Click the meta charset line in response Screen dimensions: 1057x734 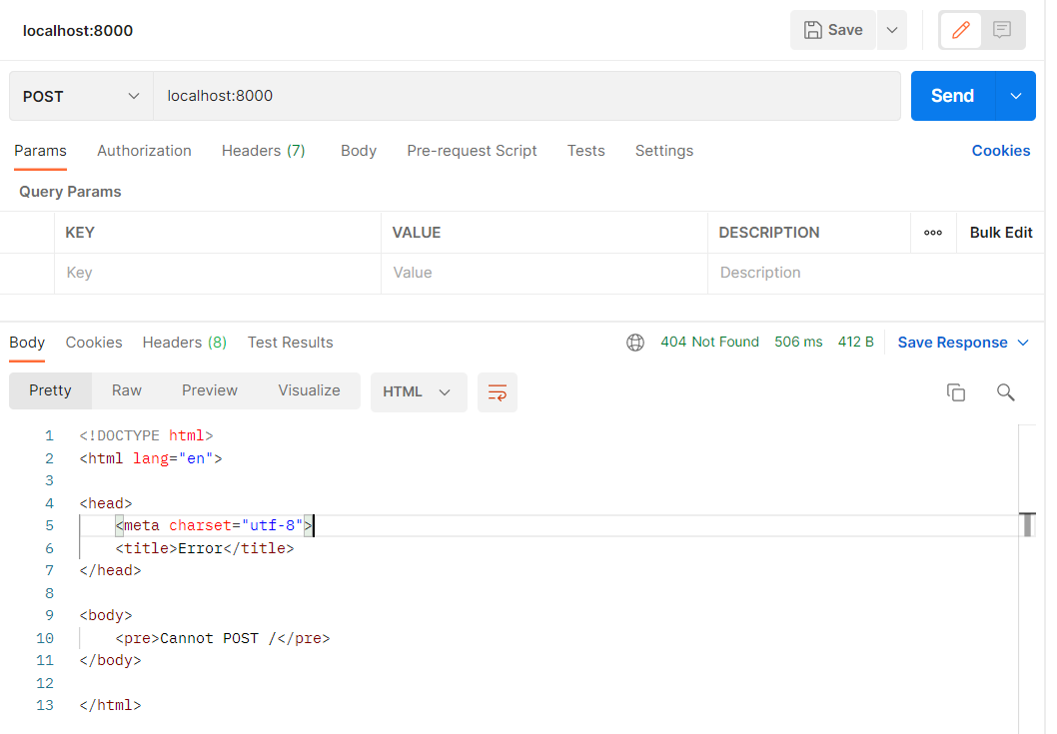point(213,525)
